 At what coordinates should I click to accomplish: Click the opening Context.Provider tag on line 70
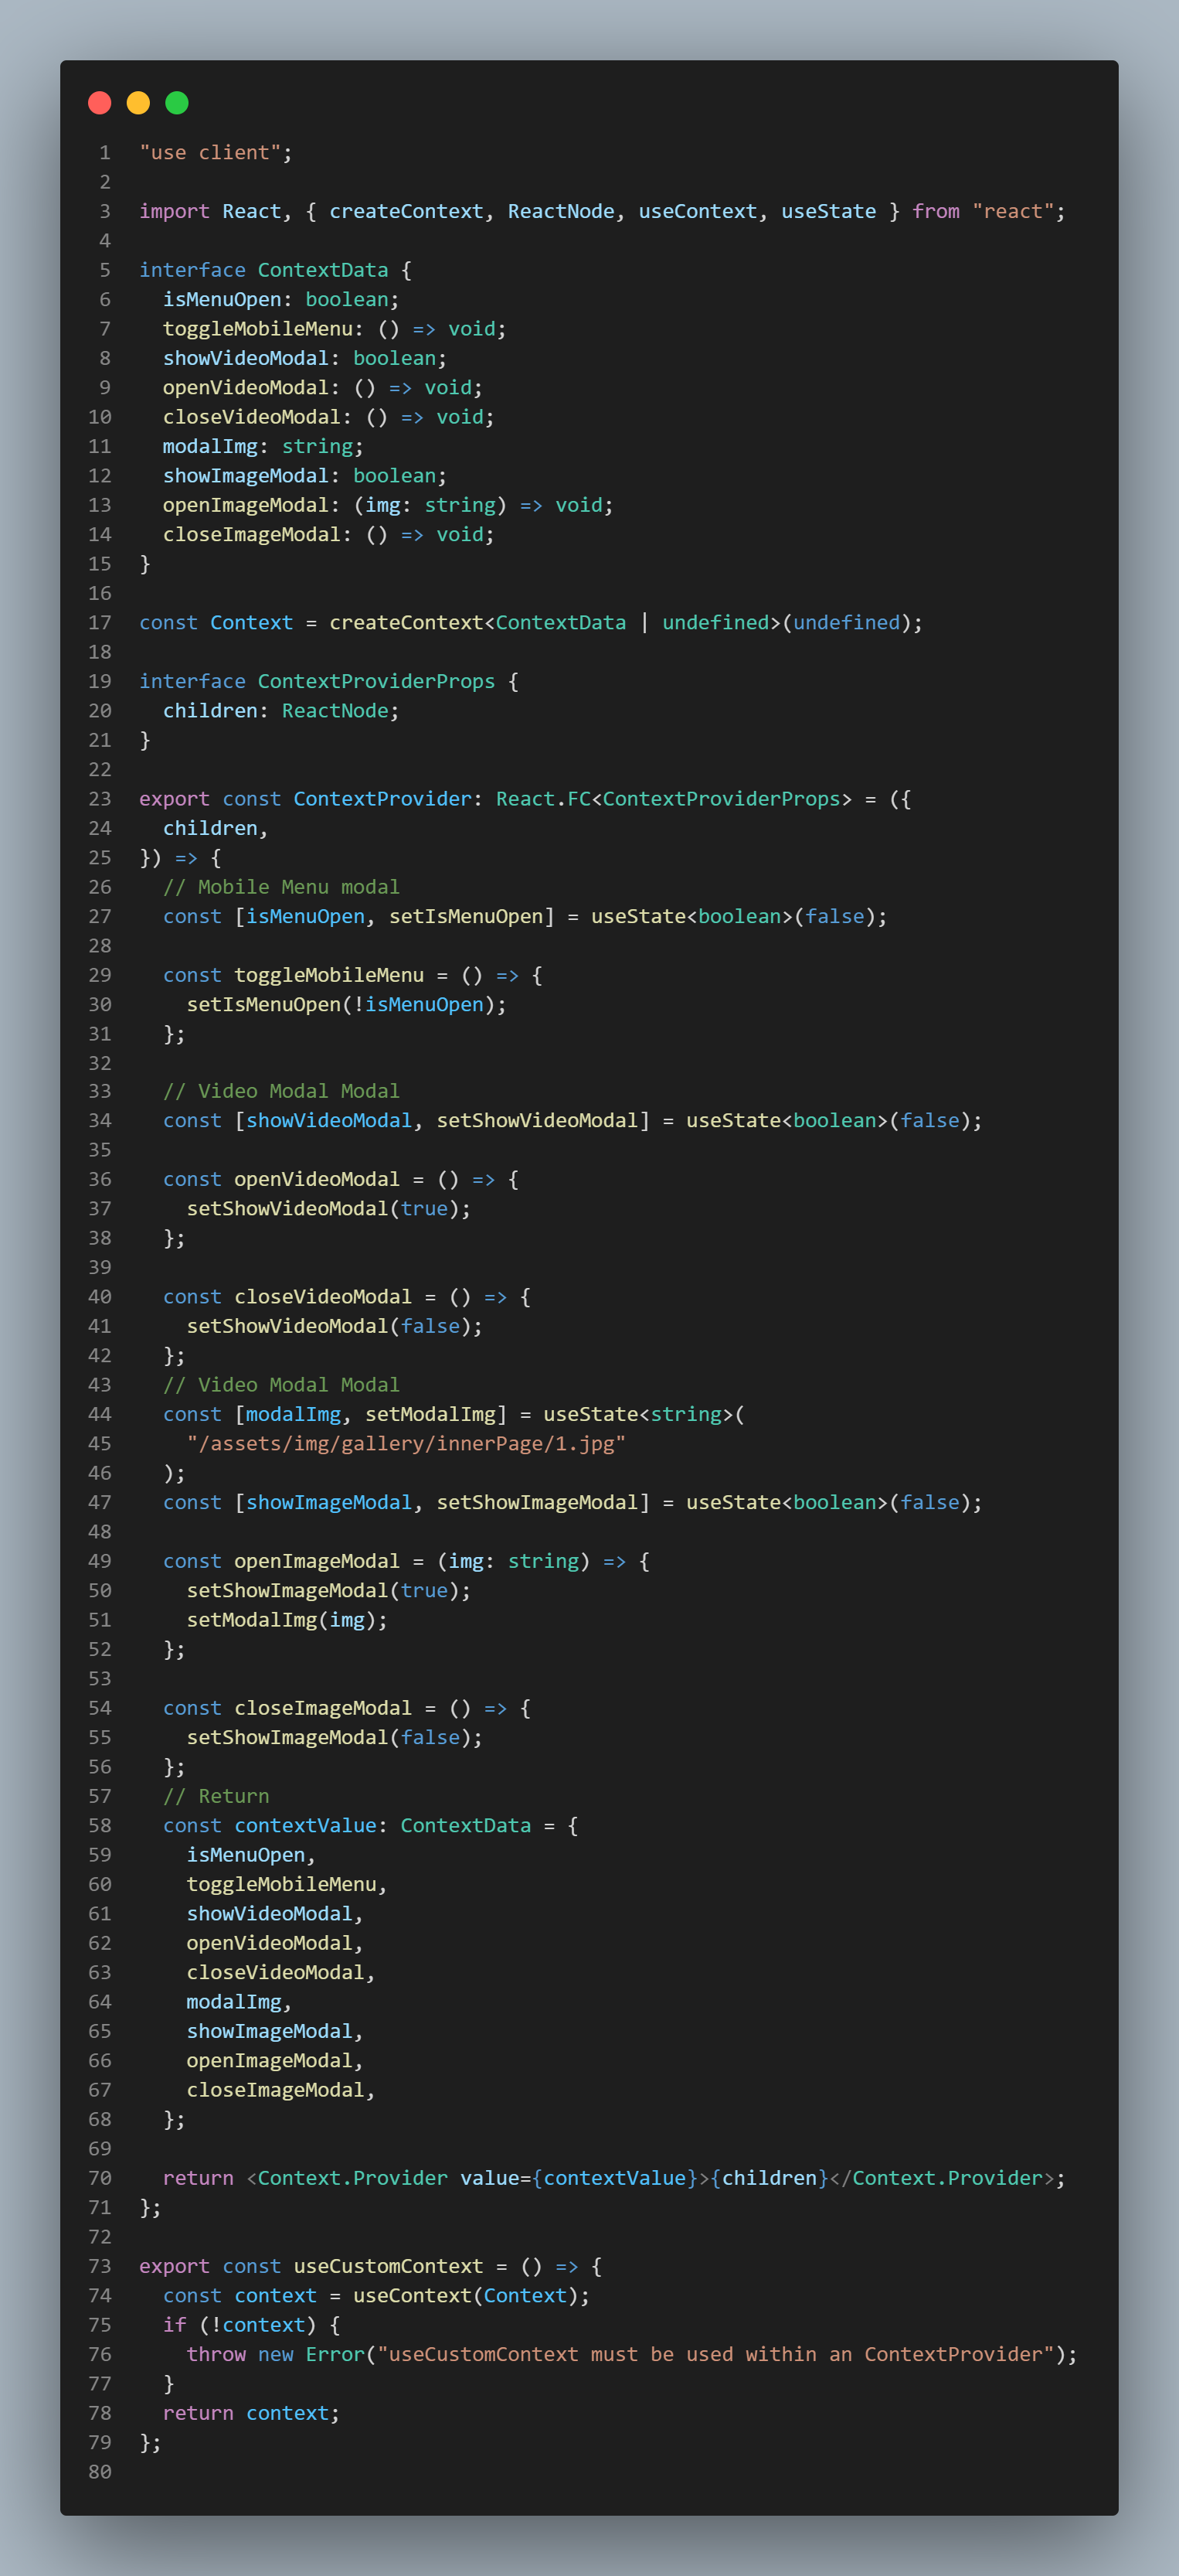click(x=477, y=2179)
